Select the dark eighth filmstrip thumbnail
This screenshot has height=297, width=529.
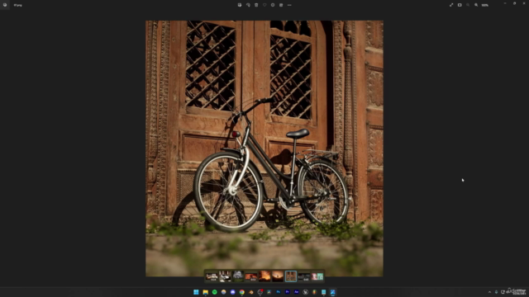[304, 276]
